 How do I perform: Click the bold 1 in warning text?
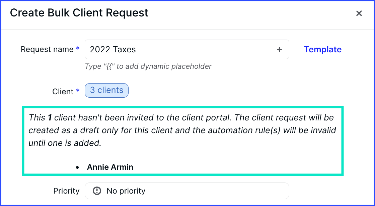(50, 118)
